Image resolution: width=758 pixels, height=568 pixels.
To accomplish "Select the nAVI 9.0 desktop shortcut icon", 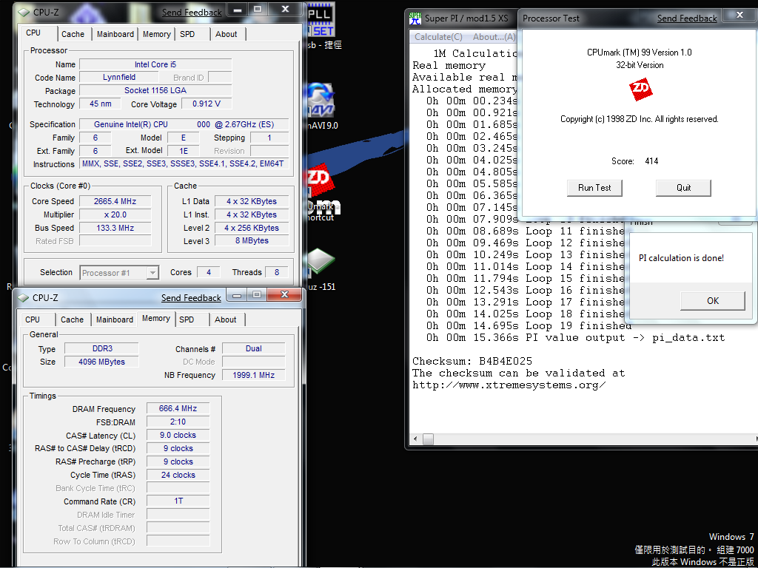I will pos(321,100).
